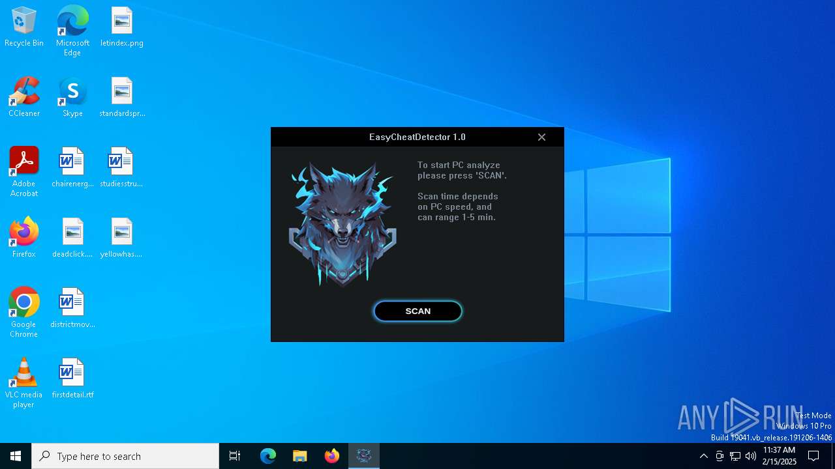This screenshot has height=469, width=835.
Task: Select the Adobe Acrobat desktop shortcut
Action: [24, 172]
